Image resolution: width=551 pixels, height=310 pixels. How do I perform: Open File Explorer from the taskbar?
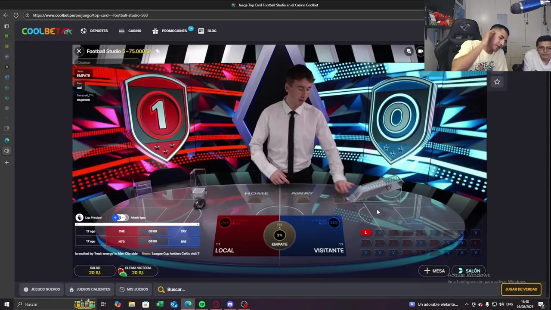coord(132,304)
